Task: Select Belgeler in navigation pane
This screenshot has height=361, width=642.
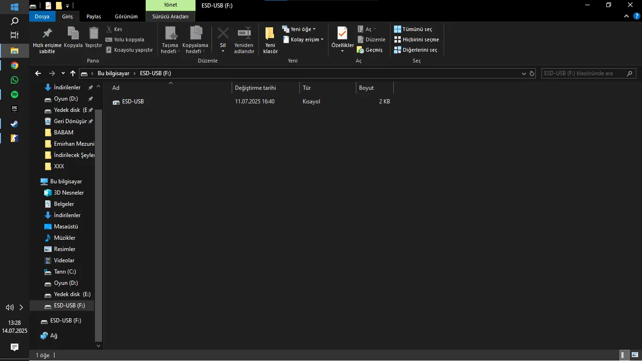Action: (64, 204)
